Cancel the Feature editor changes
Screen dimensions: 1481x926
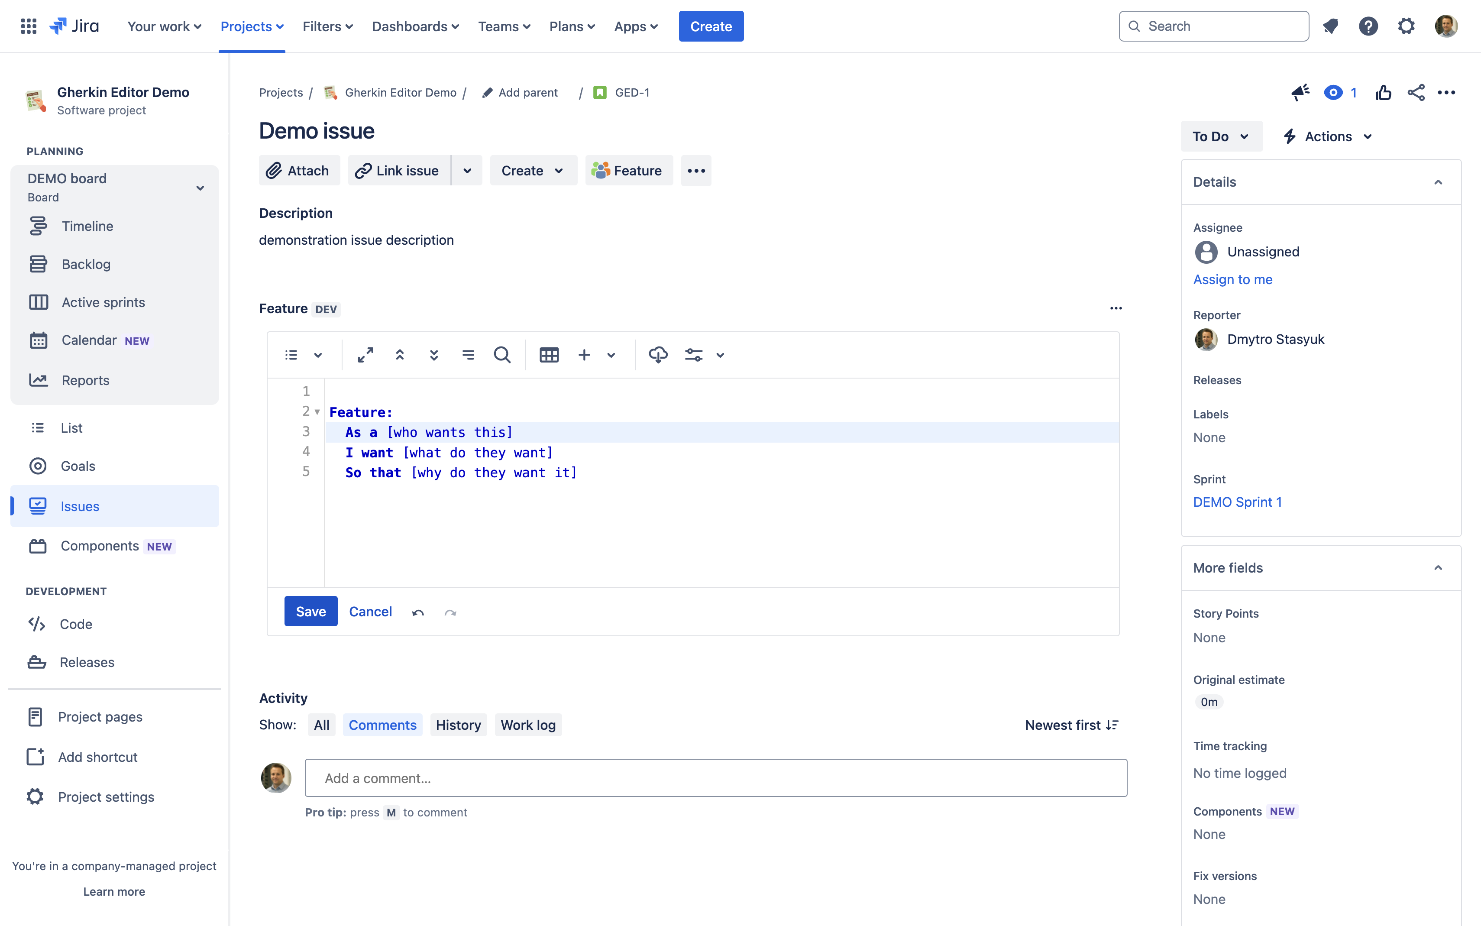[370, 611]
